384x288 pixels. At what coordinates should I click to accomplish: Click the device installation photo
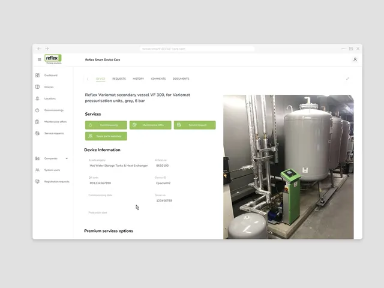pos(288,167)
